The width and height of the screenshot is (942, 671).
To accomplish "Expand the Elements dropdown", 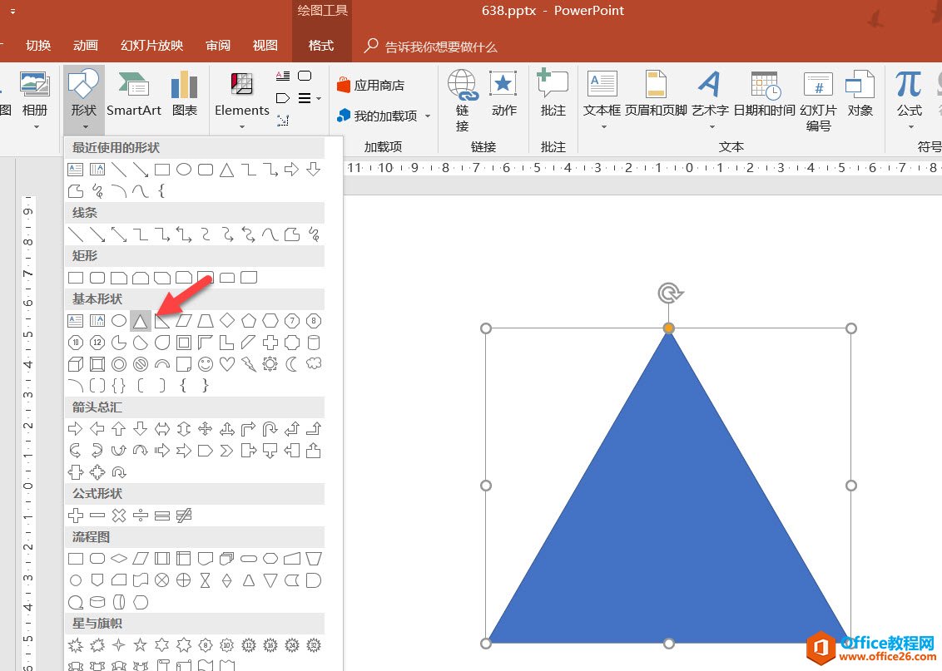I will pyautogui.click(x=241, y=126).
